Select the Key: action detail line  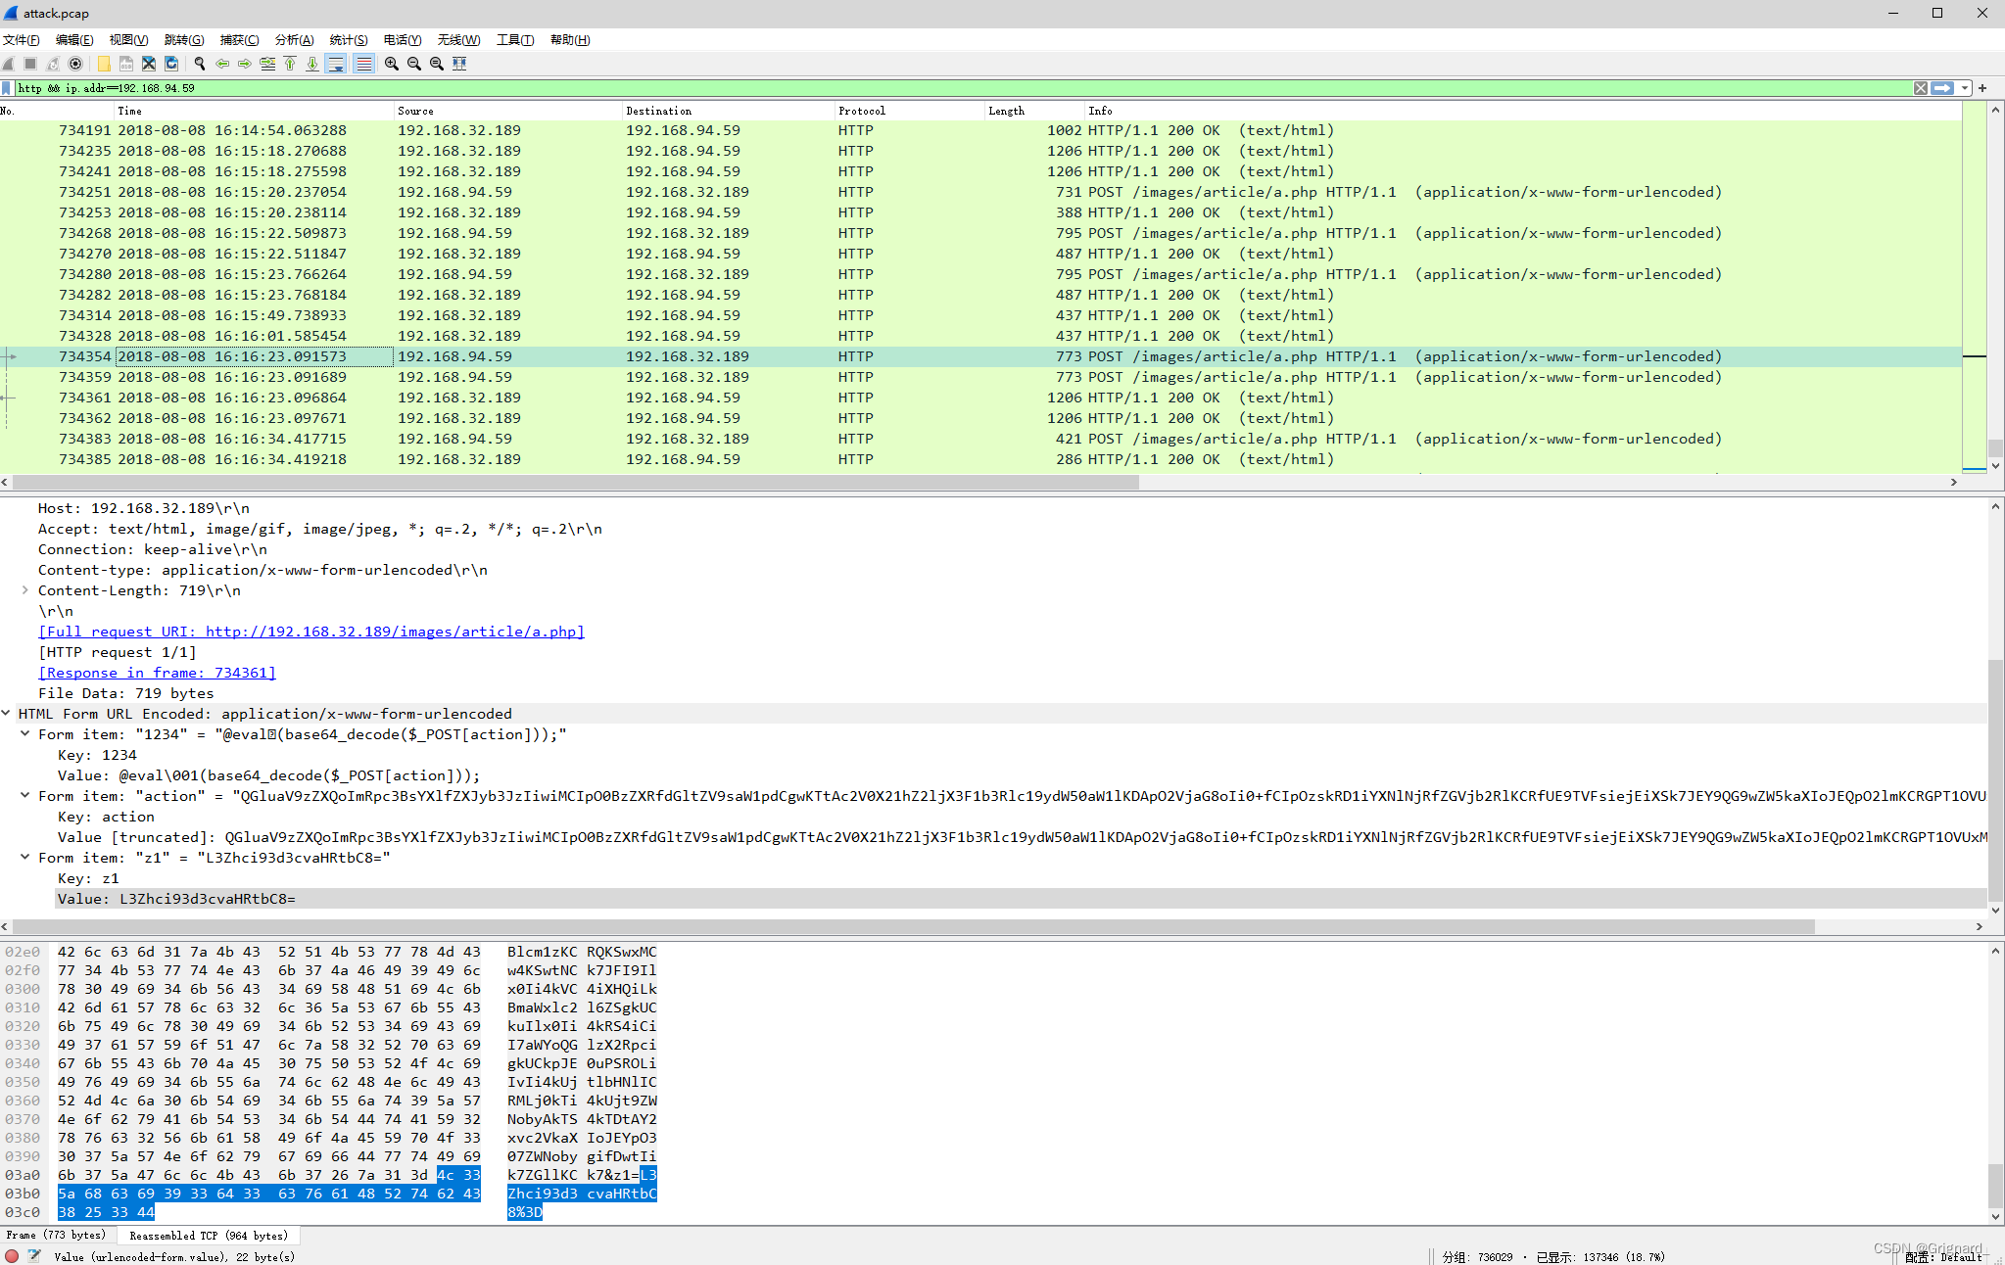(x=106, y=817)
